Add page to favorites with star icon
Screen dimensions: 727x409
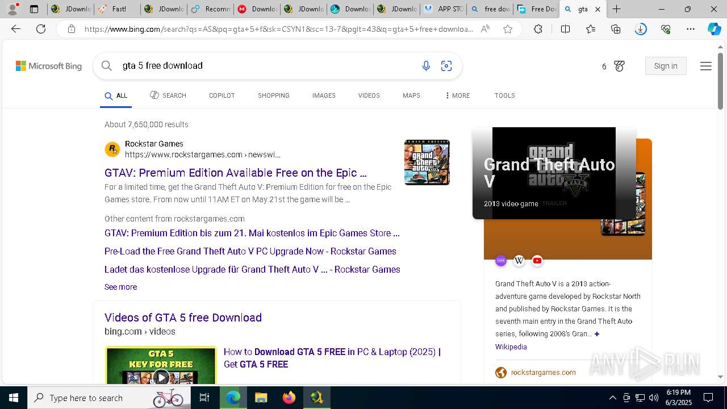click(x=508, y=29)
